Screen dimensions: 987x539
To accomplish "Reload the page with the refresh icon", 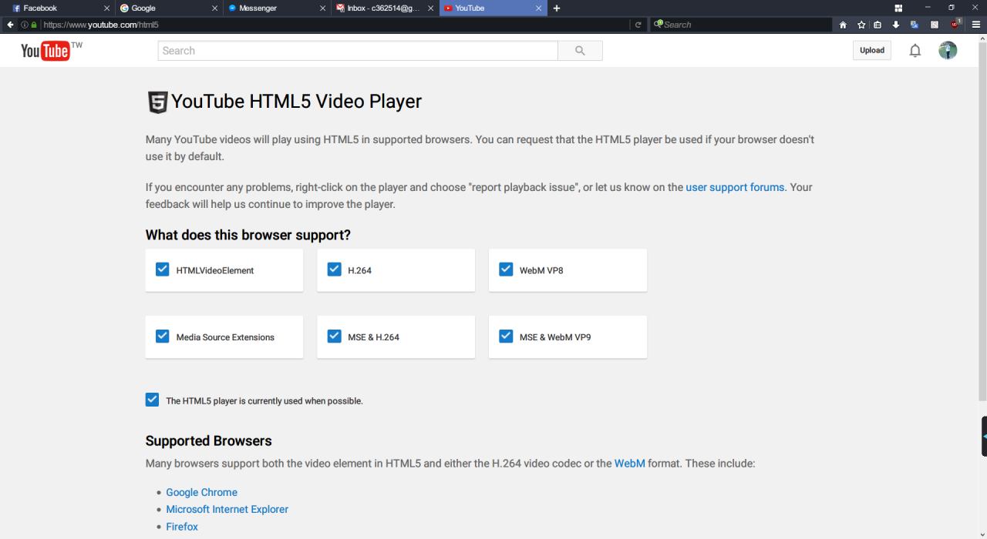I will (x=638, y=25).
